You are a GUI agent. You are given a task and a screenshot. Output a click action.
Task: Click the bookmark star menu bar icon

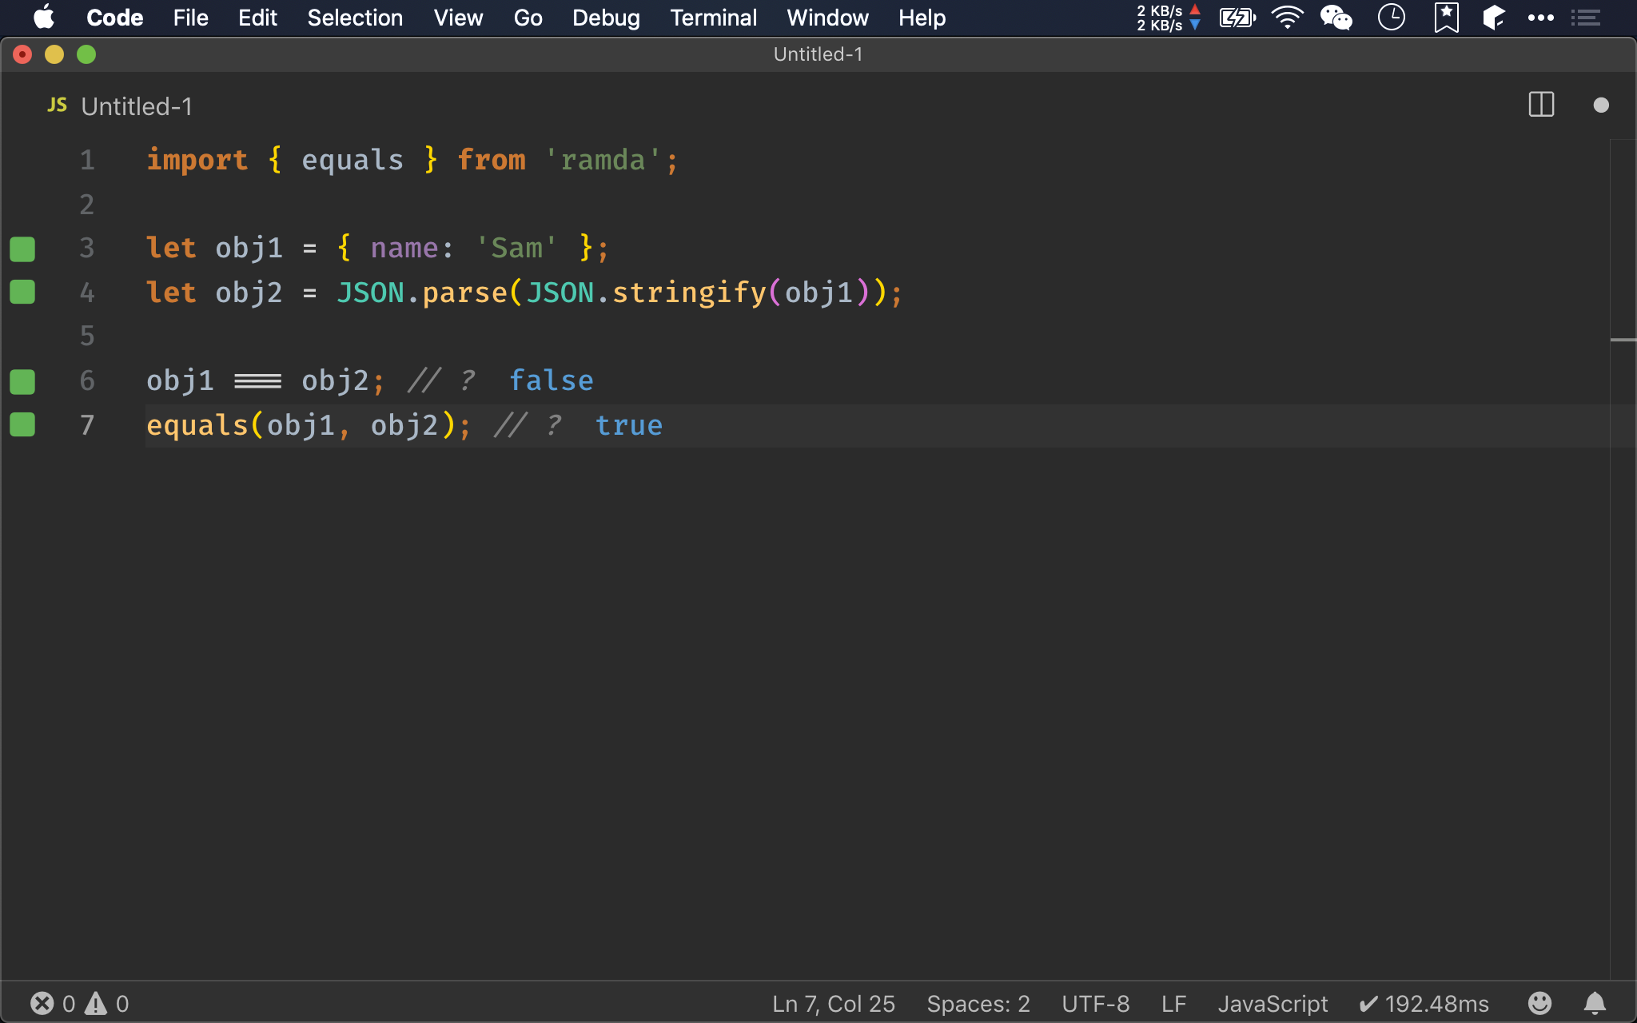tap(1446, 18)
